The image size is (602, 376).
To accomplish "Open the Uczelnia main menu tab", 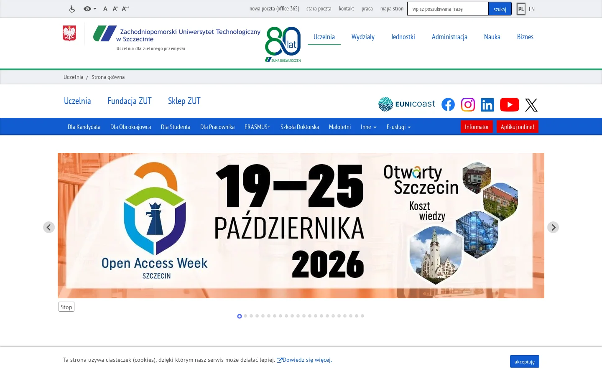I will pos(324,37).
